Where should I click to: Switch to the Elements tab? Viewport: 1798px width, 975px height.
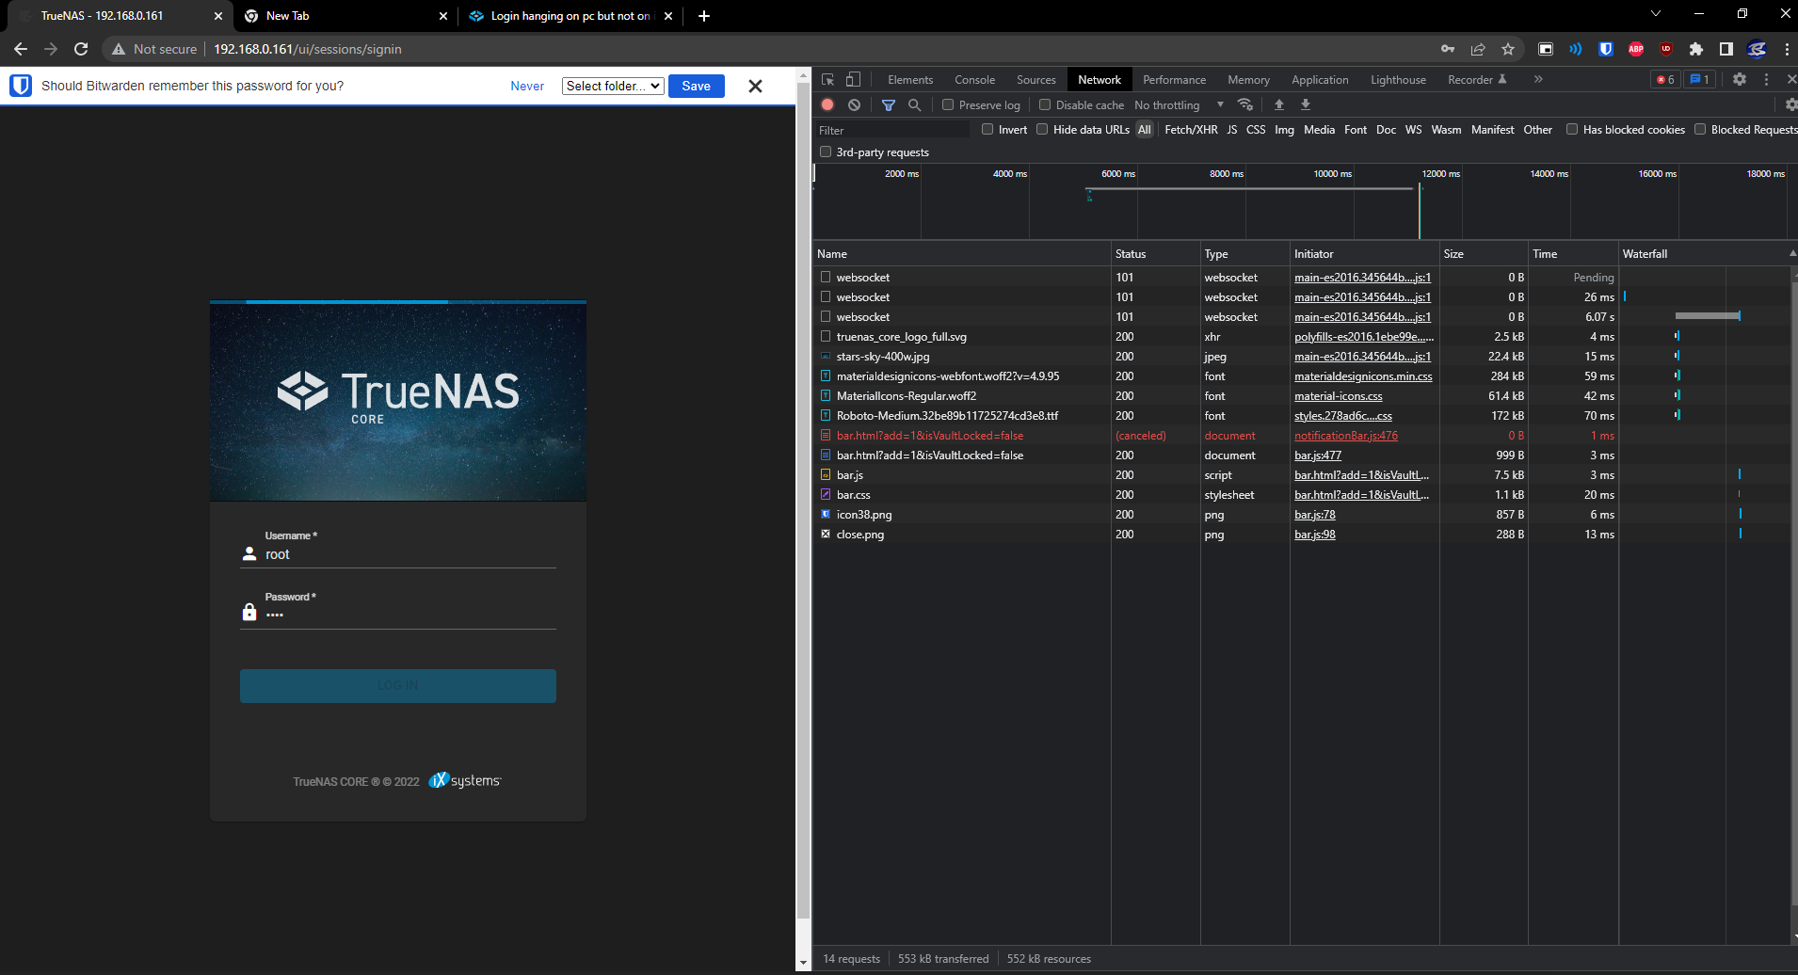[910, 80]
